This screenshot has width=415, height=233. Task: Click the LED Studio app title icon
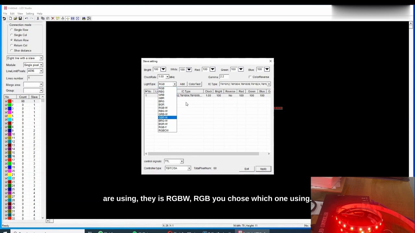(x=5, y=8)
